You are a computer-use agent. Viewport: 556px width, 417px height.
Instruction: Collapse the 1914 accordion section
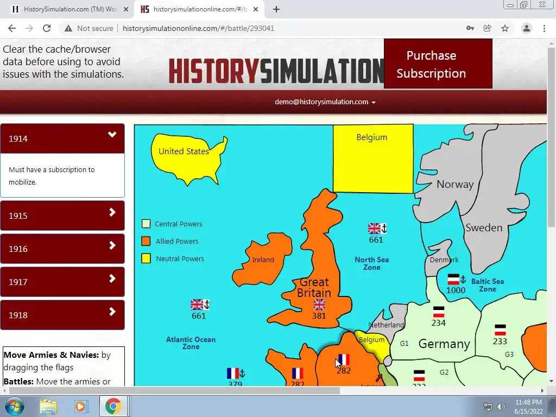coord(62,138)
